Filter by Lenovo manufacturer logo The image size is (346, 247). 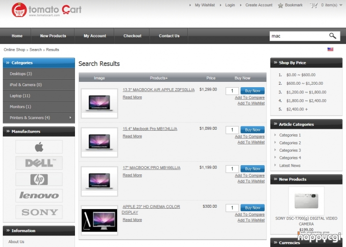(x=39, y=196)
